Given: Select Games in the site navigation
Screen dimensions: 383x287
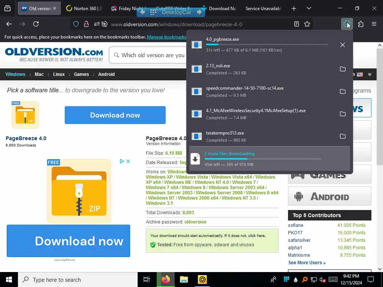Looking at the screenshot, I should pyautogui.click(x=81, y=74).
